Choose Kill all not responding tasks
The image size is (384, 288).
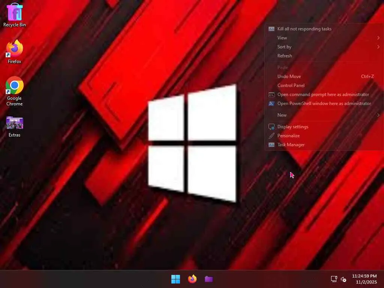click(324, 29)
